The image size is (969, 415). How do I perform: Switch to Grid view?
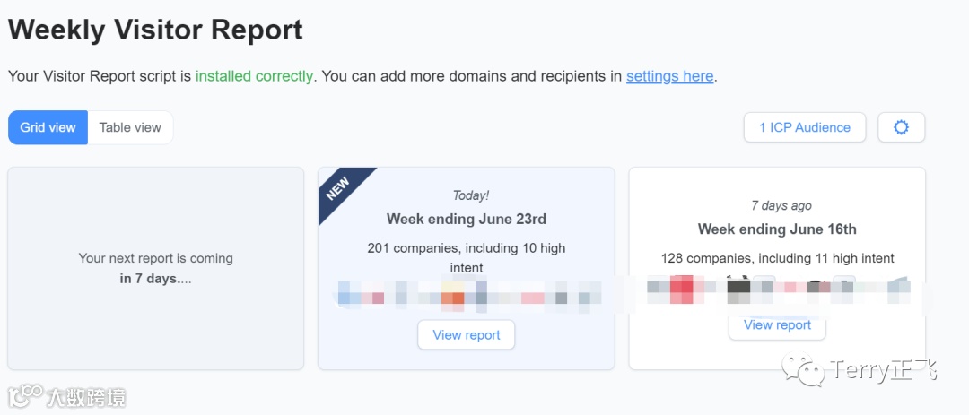(48, 127)
